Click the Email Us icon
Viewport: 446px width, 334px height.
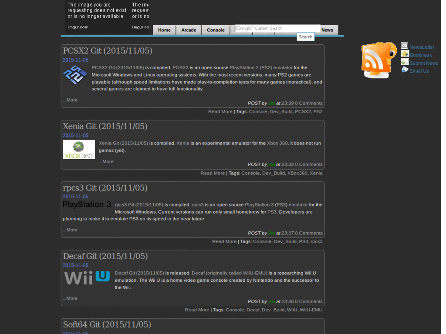pos(405,70)
